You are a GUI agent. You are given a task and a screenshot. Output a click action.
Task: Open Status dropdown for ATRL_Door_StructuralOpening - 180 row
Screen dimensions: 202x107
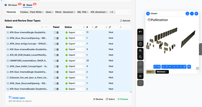pos(75,38)
